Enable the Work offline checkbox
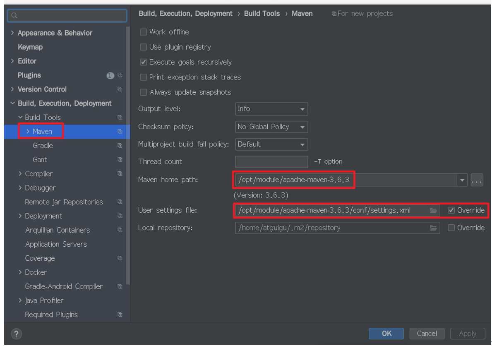Viewport: 492px width, 346px height. tap(144, 32)
